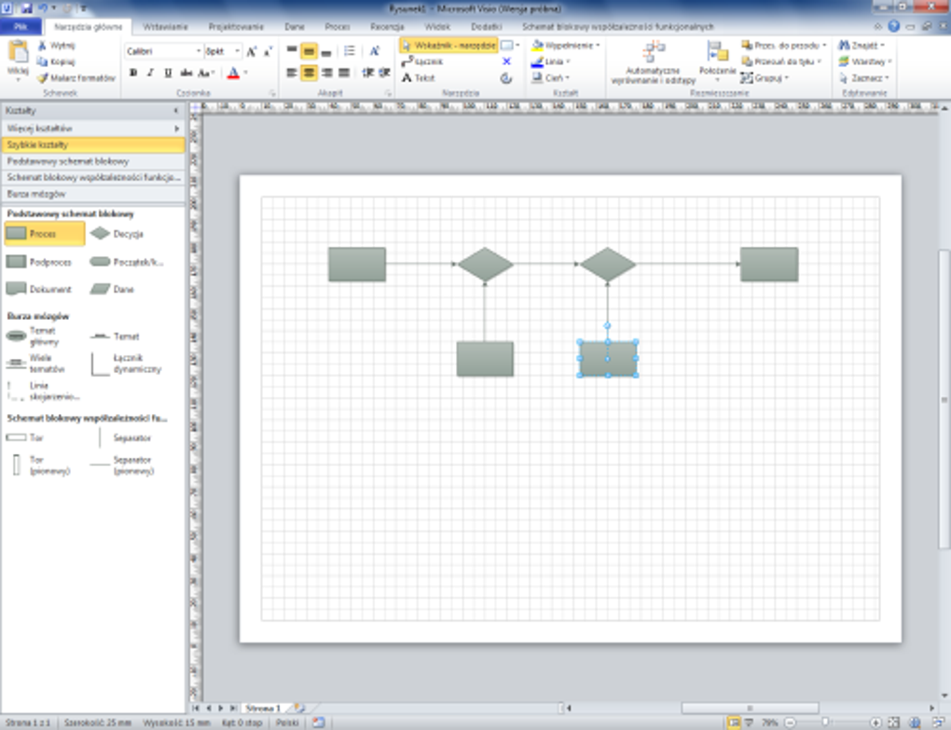Click the blue X connection point tool
This screenshot has height=730, width=951.
[506, 62]
